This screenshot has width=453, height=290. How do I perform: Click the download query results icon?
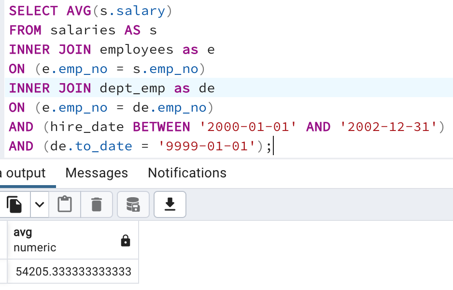170,204
